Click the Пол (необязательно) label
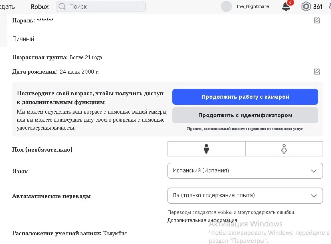The height and width of the screenshot is (244, 331). coord(42,150)
